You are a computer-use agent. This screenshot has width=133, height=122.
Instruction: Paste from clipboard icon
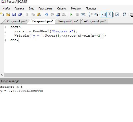pos(39,15)
